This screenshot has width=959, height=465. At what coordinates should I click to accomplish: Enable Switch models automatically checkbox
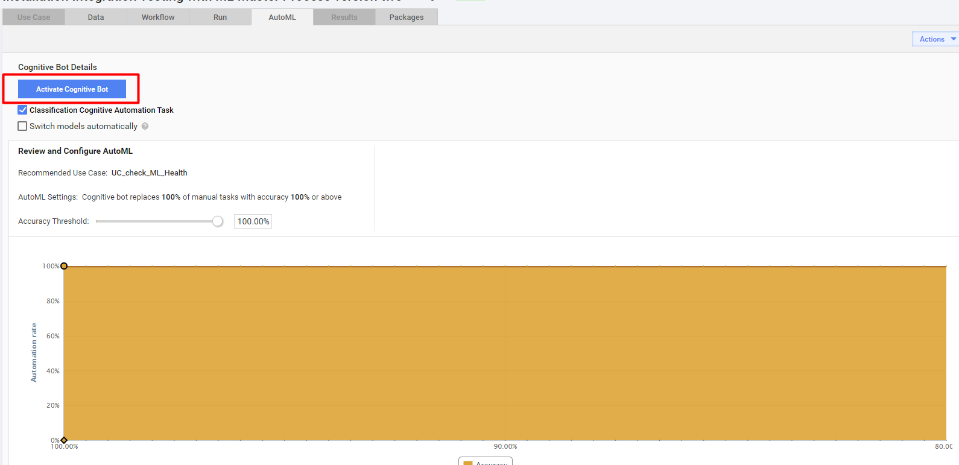(x=22, y=126)
